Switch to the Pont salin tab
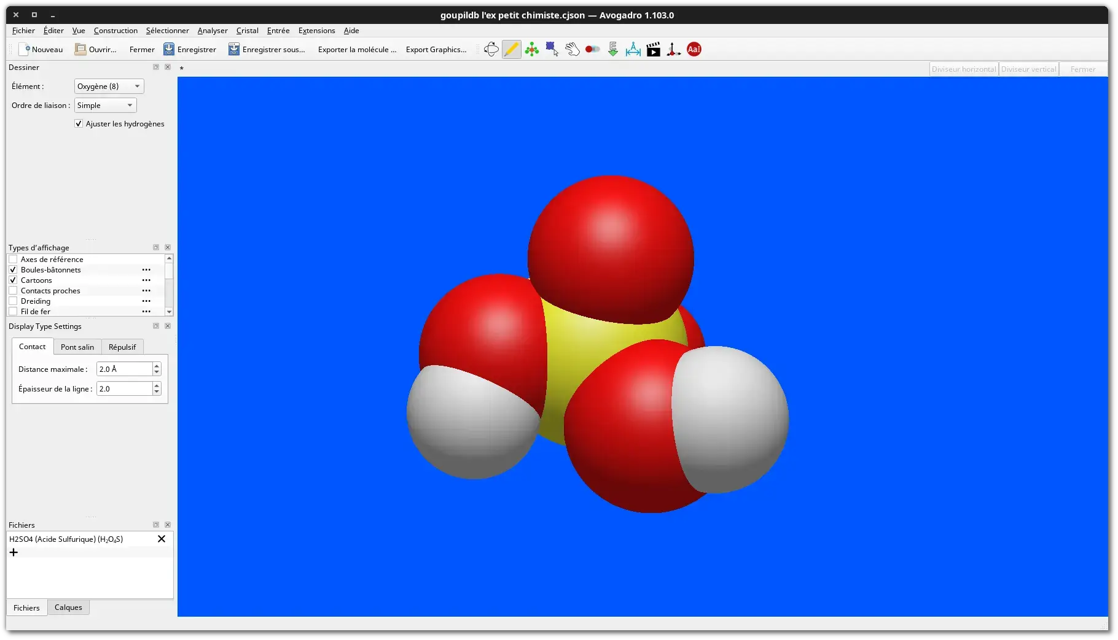1118x640 pixels. click(x=77, y=347)
